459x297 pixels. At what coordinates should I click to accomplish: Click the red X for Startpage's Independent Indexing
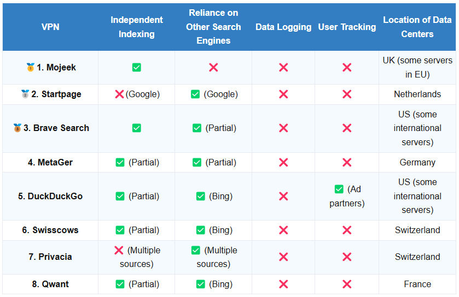click(x=119, y=94)
